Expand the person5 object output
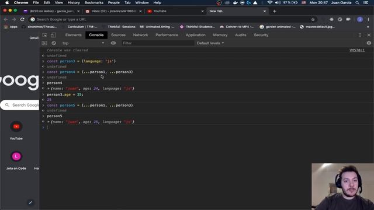The height and width of the screenshot is (210, 374). (49, 122)
